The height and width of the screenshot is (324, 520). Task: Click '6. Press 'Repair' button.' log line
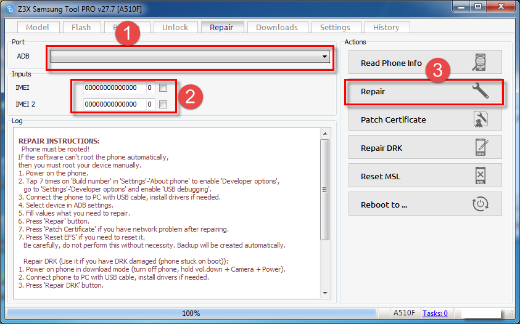click(x=54, y=221)
